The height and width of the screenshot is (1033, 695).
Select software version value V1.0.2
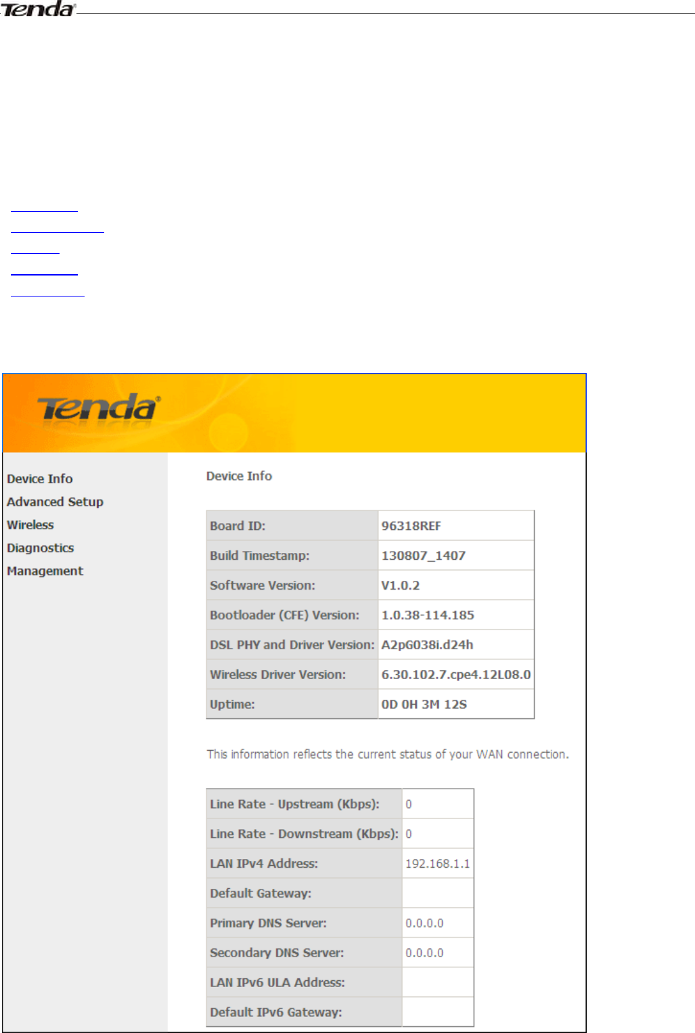(x=401, y=586)
